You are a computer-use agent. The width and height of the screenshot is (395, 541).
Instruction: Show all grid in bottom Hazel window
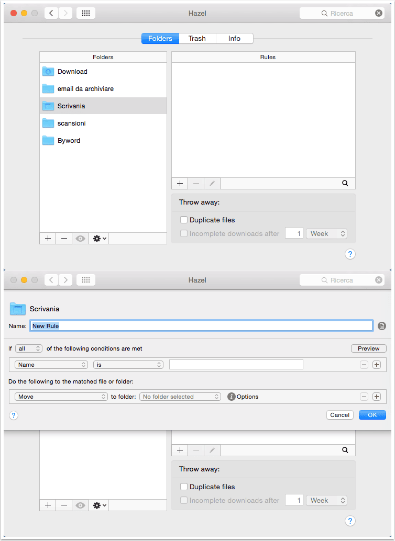[x=86, y=280]
